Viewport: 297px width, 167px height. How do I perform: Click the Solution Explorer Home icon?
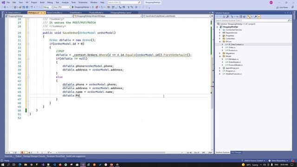coord(224,17)
